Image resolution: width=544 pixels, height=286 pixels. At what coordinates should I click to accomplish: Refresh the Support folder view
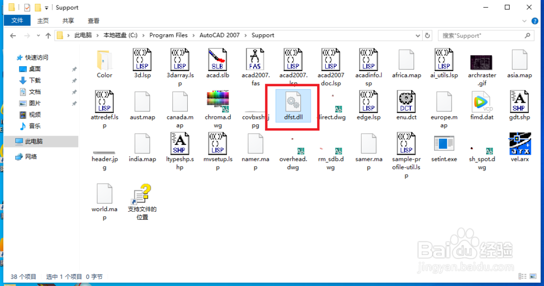428,35
